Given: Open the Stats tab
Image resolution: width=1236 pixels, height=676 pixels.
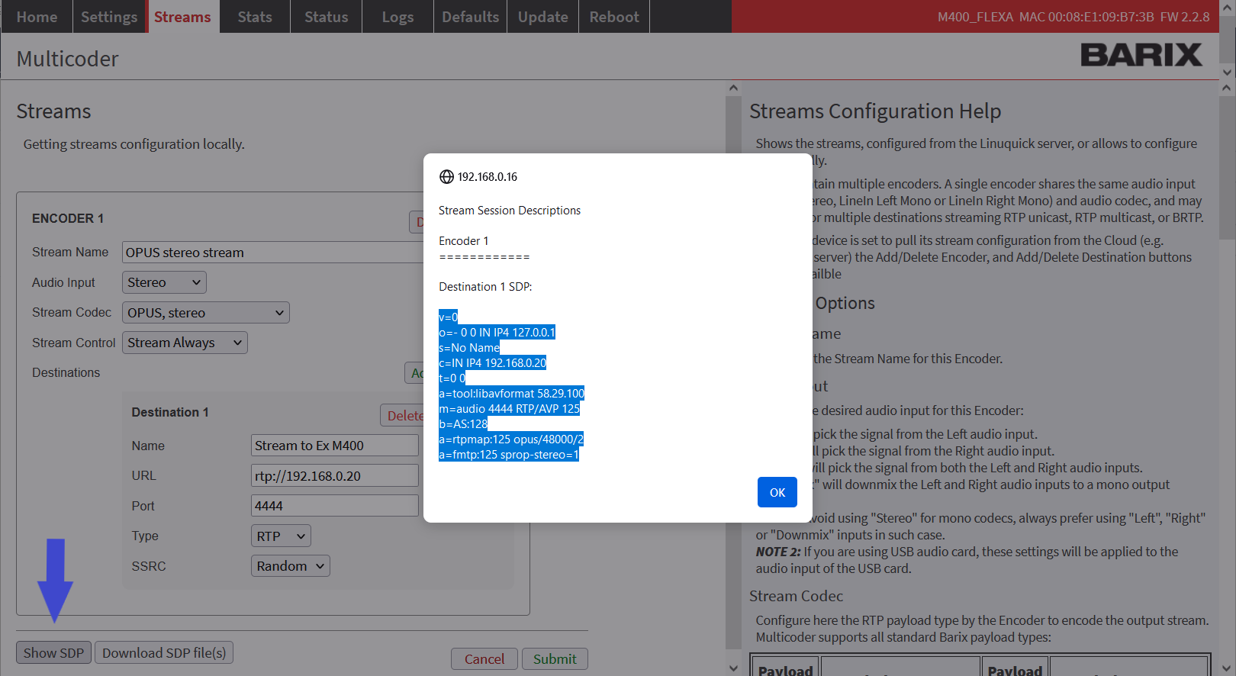Looking at the screenshot, I should tap(254, 17).
